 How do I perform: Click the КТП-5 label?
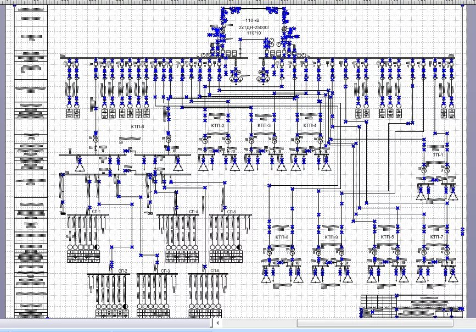tap(388, 237)
